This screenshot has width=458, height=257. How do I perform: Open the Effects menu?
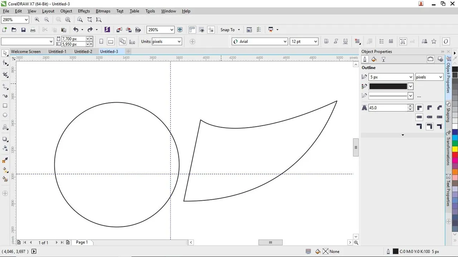(x=84, y=11)
